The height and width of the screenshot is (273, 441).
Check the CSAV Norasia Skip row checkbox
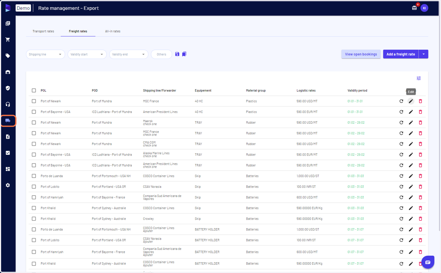click(34, 187)
